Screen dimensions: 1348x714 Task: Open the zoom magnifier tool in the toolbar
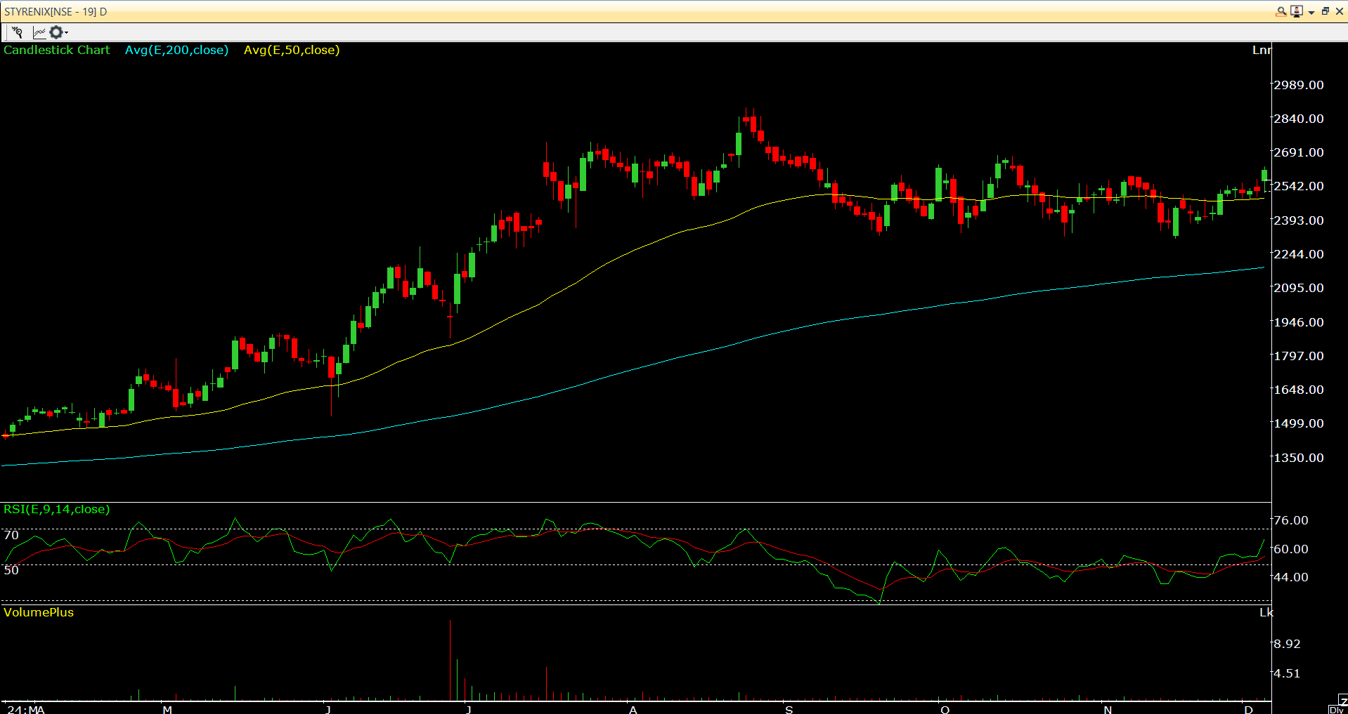tap(18, 32)
